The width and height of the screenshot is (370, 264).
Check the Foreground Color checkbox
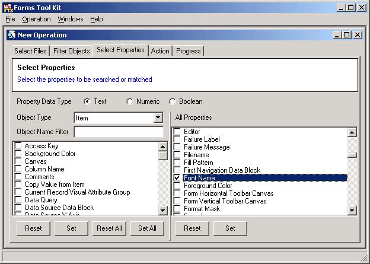[x=177, y=185]
